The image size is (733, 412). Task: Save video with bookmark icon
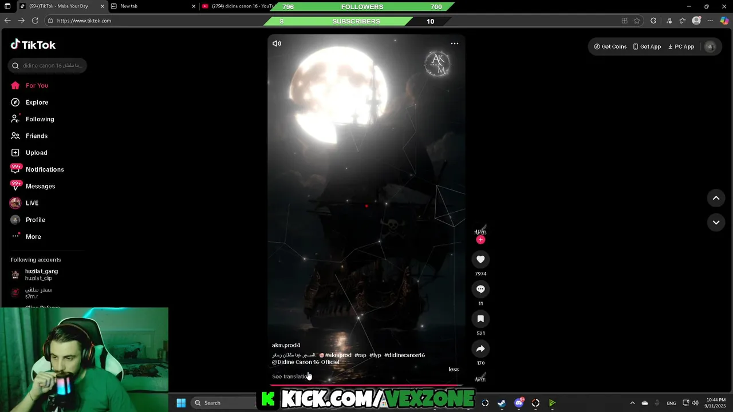(x=480, y=319)
